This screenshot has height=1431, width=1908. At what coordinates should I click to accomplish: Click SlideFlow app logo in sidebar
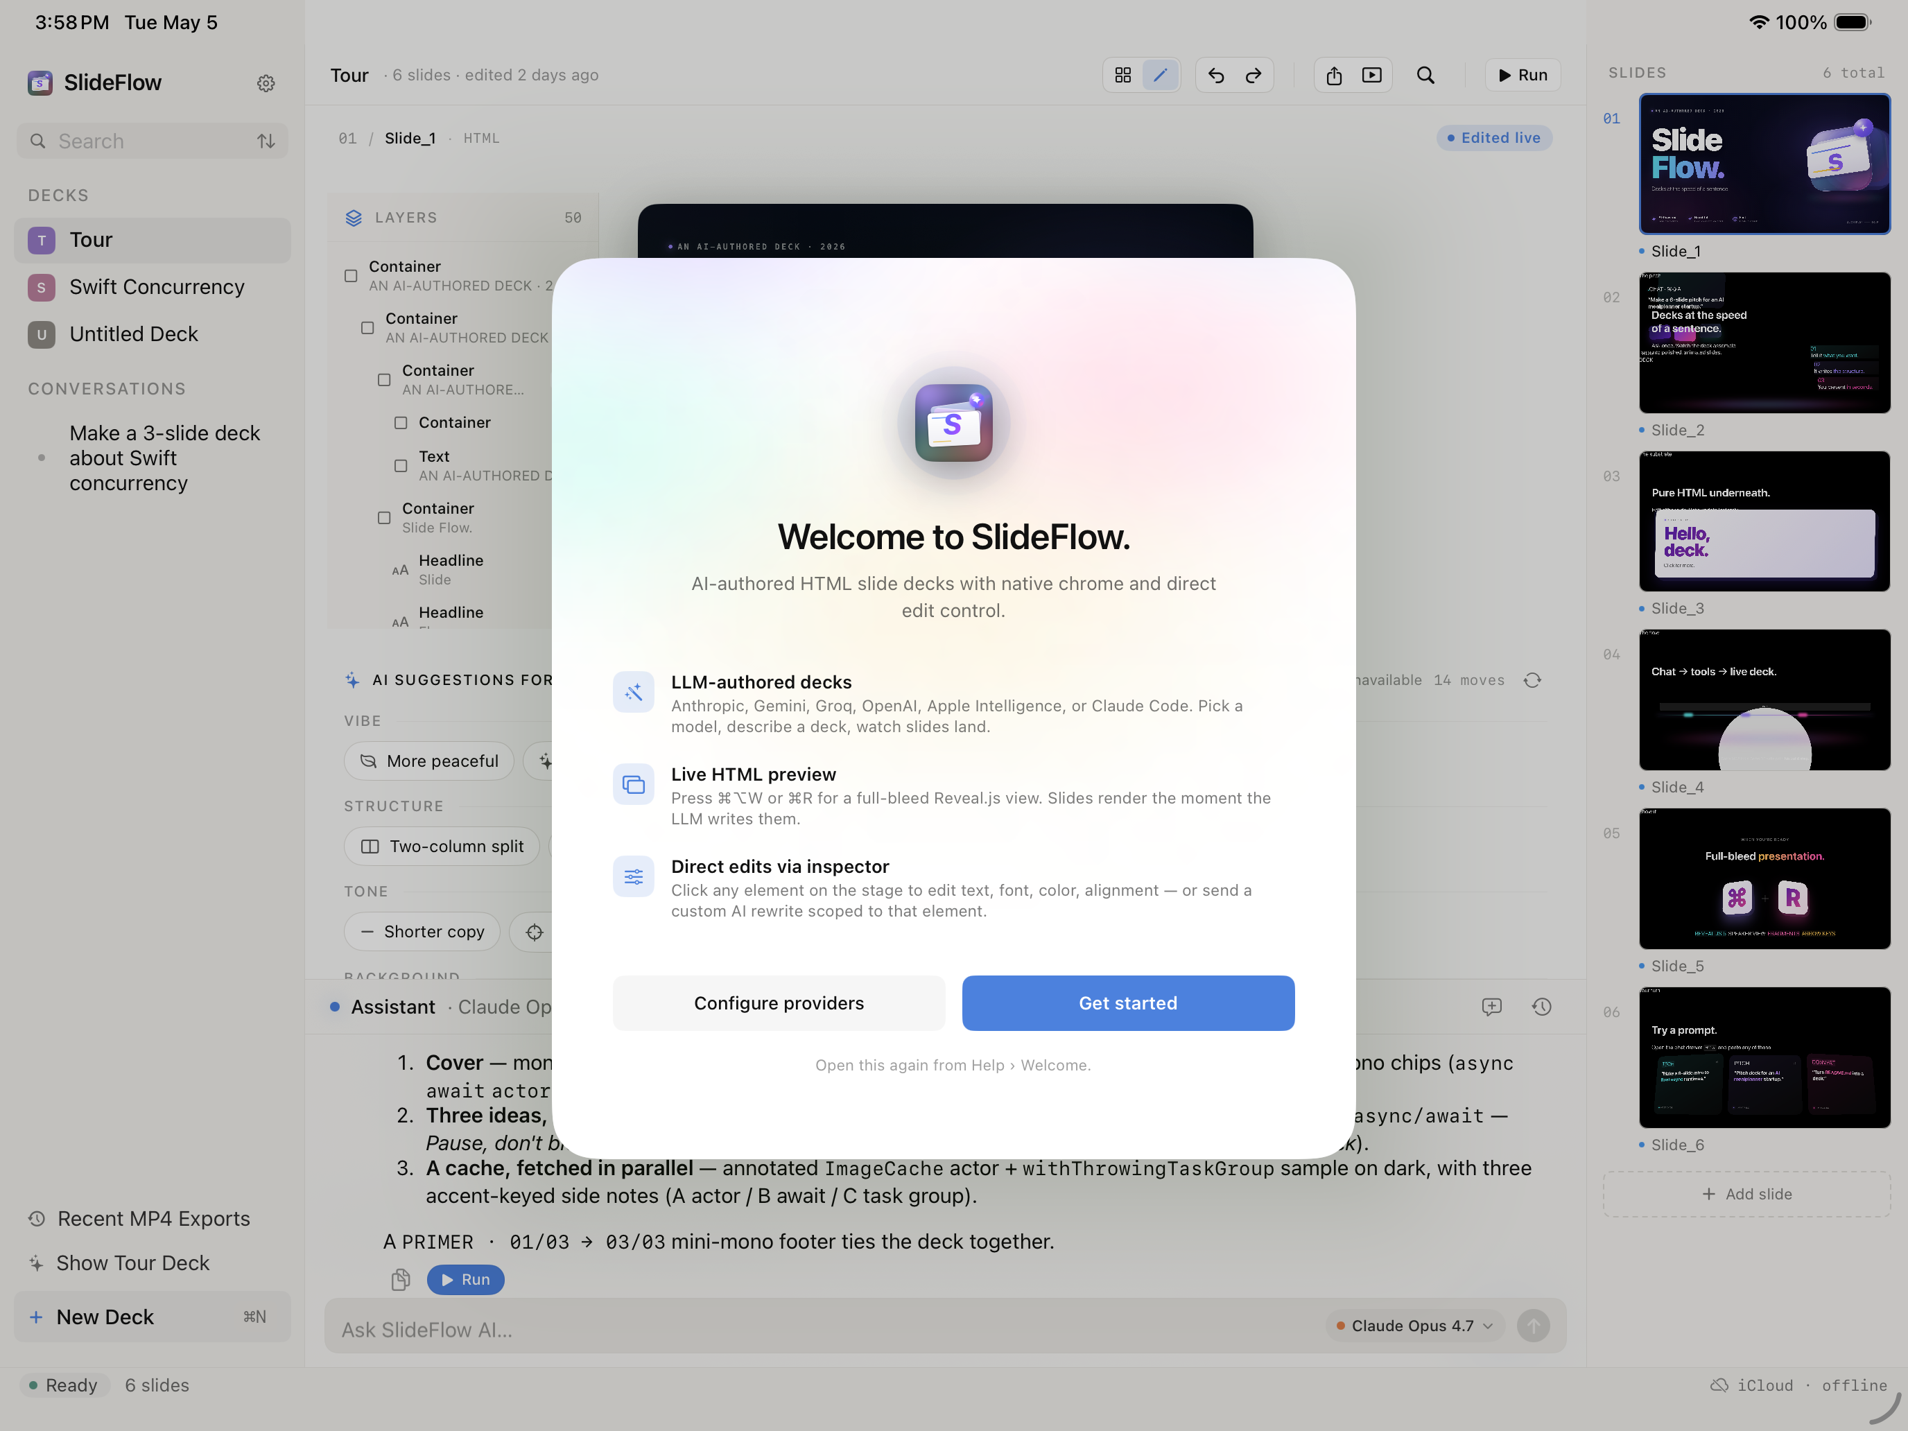click(40, 83)
